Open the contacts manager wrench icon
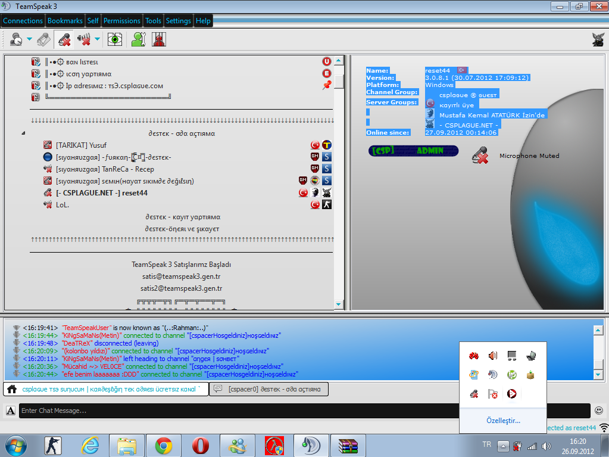 coord(139,39)
